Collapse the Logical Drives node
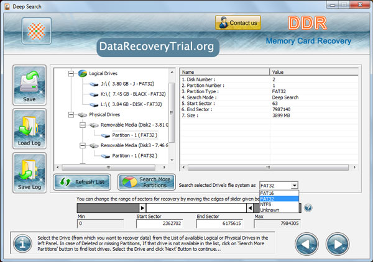 71,73
